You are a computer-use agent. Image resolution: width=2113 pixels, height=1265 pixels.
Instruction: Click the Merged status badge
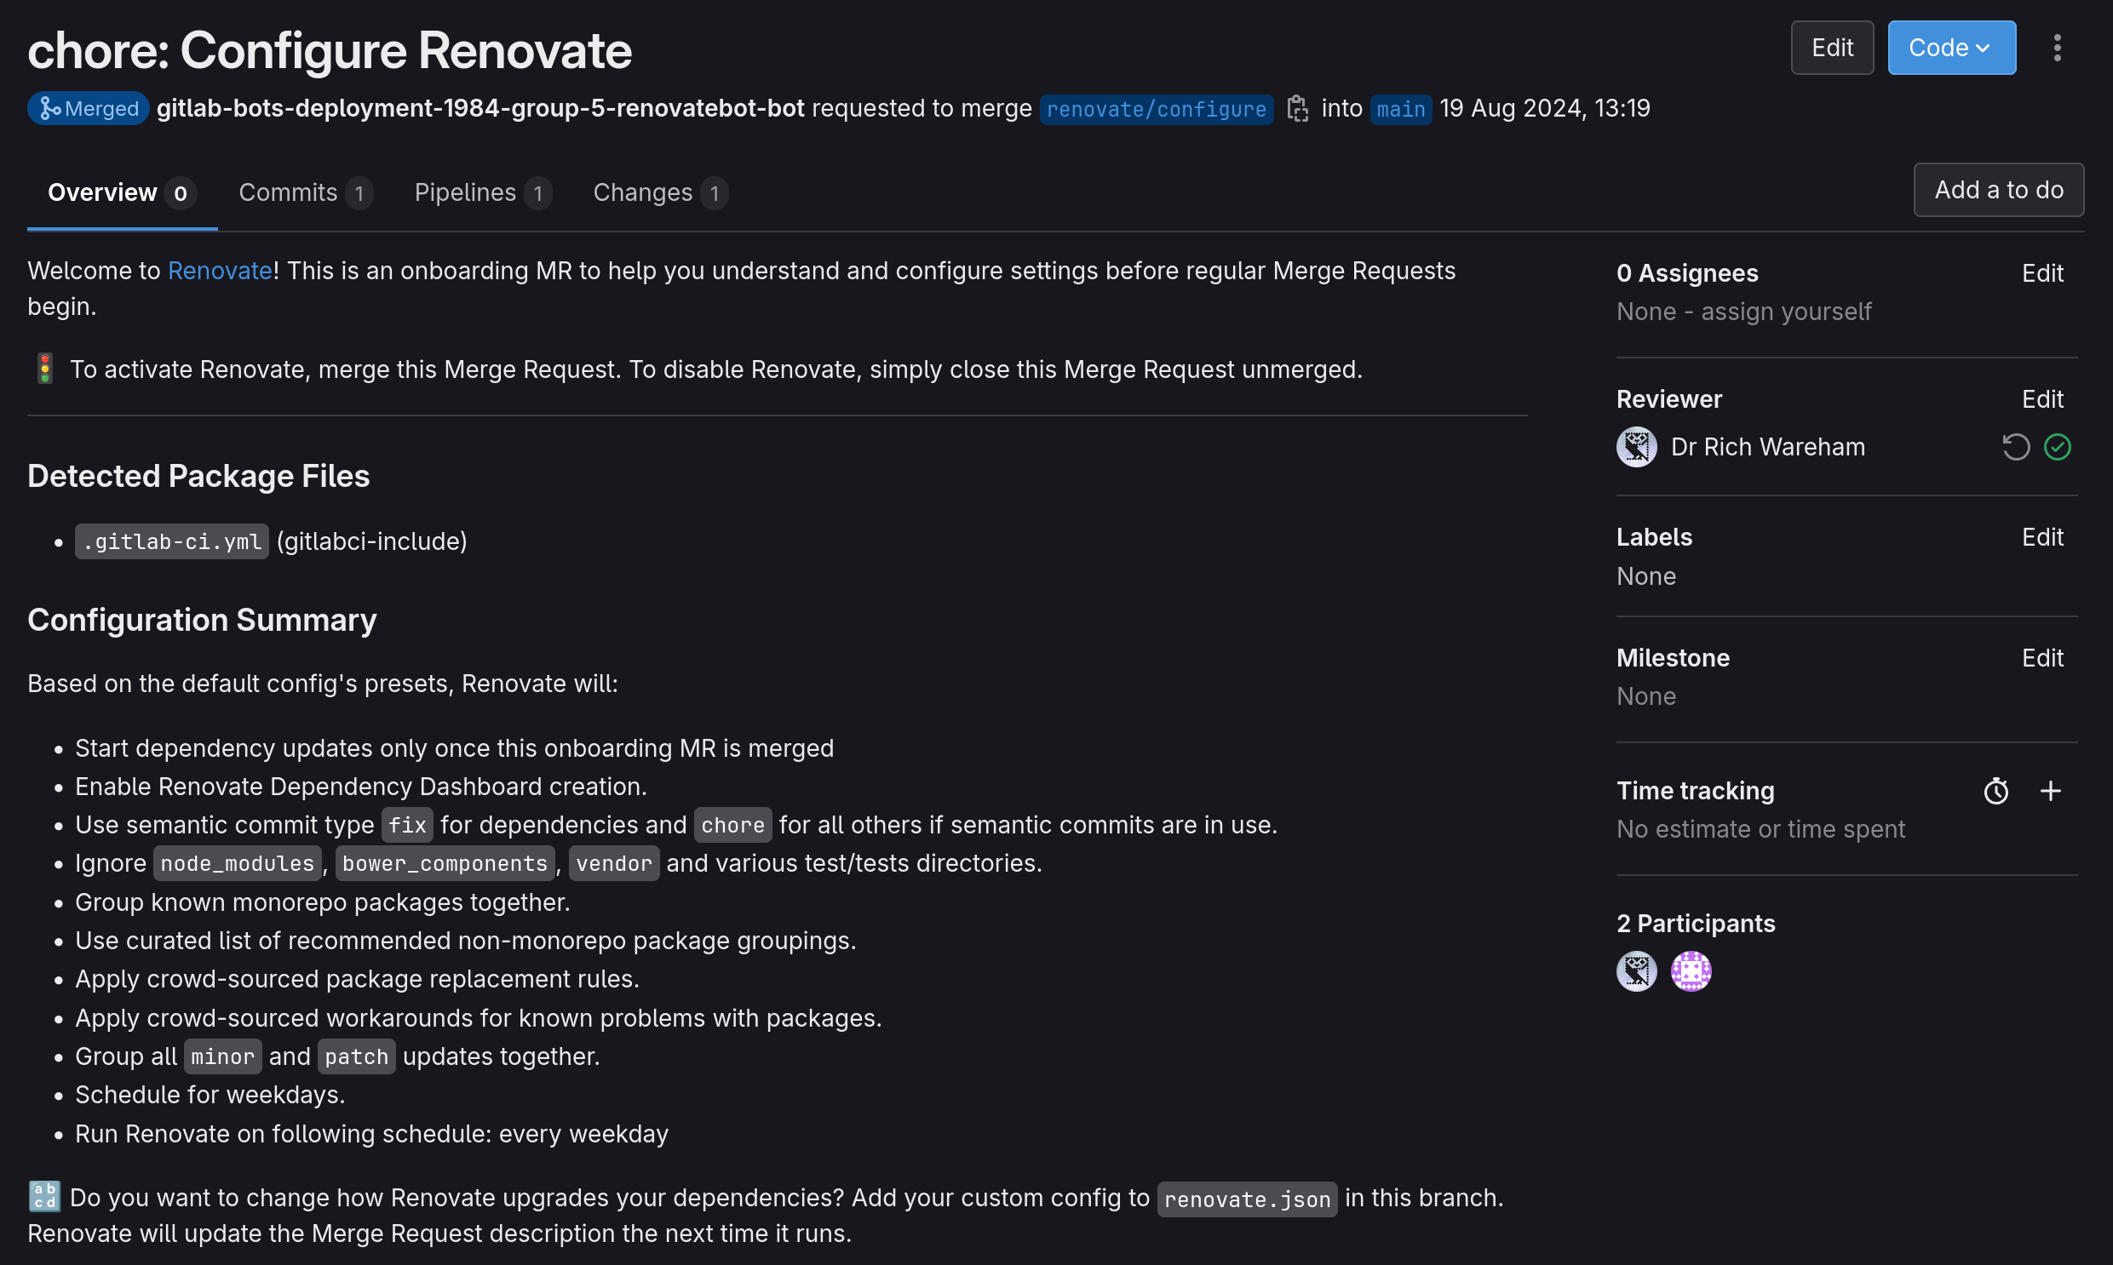[x=89, y=108]
